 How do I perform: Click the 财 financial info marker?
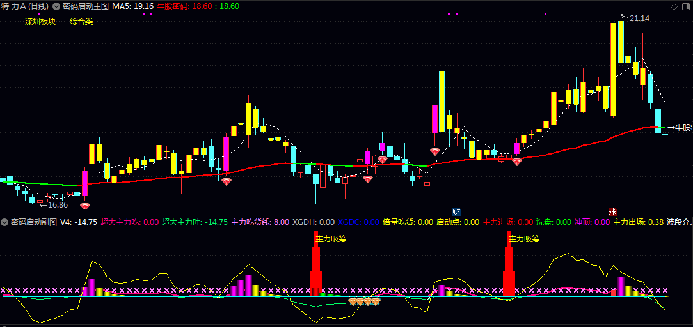456,211
